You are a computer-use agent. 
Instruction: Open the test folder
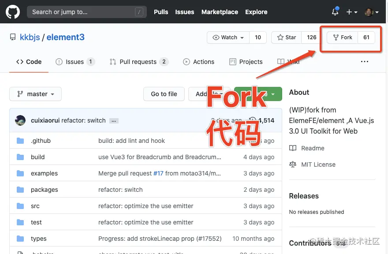pyautogui.click(x=36, y=222)
